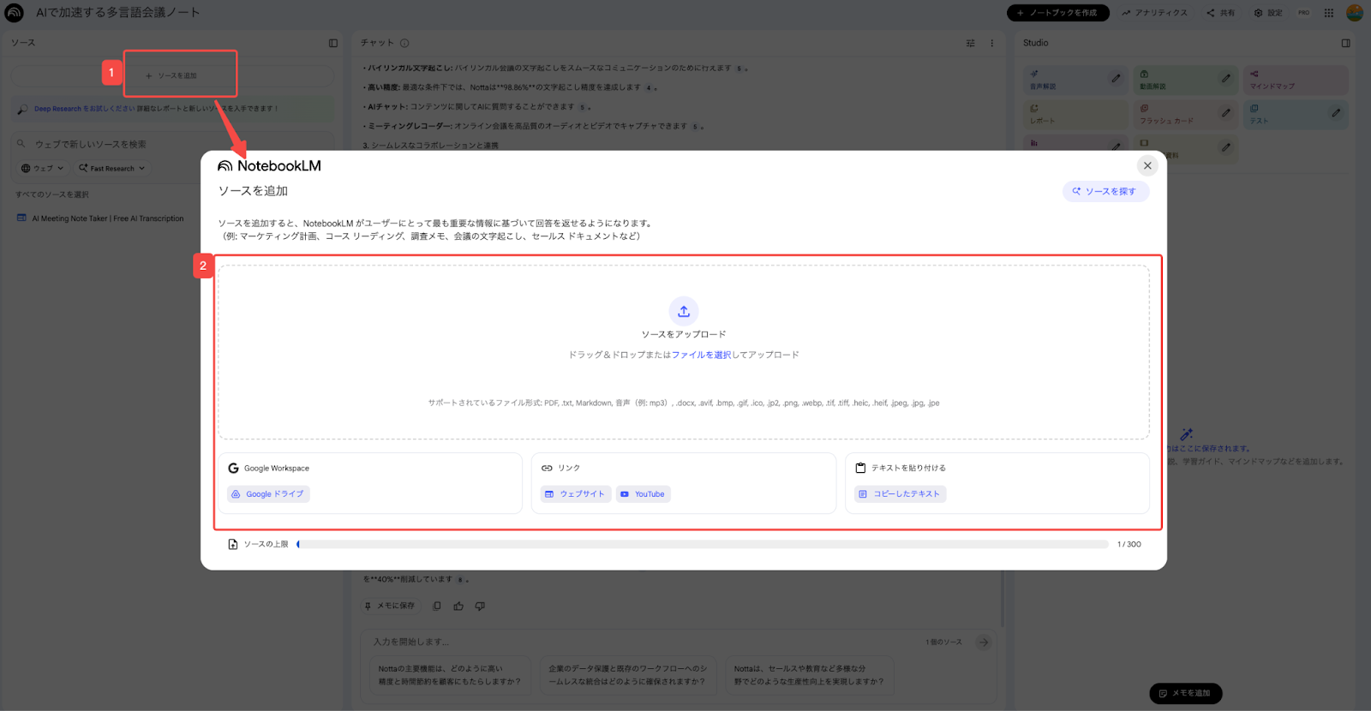The width and height of the screenshot is (1371, 711).
Task: Click the テキストを貼り付ける clipboard icon
Action: (x=860, y=468)
